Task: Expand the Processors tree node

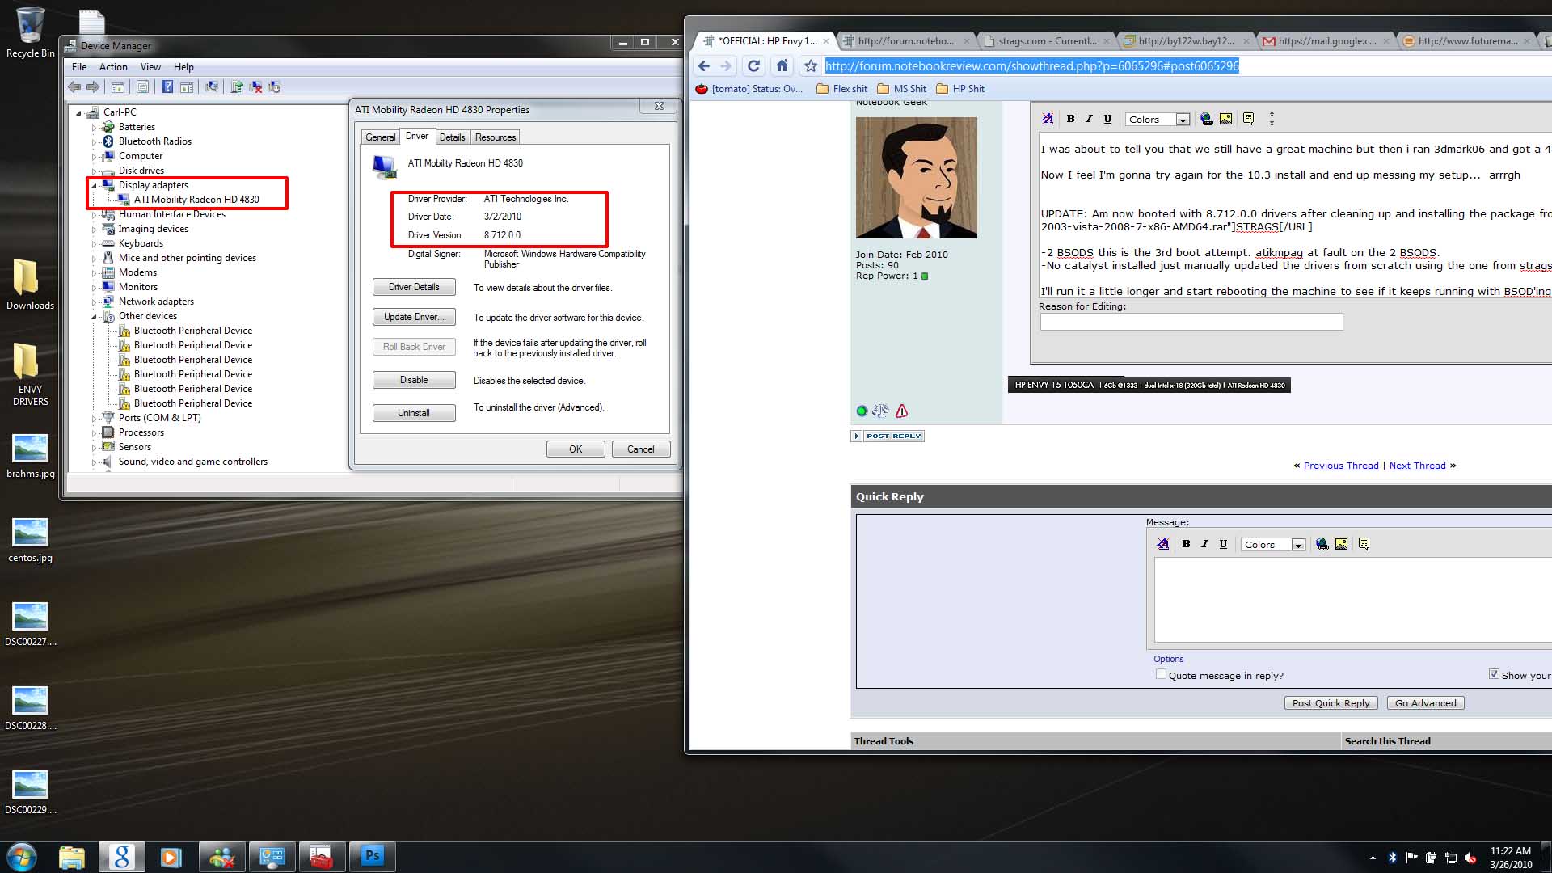Action: (x=94, y=432)
